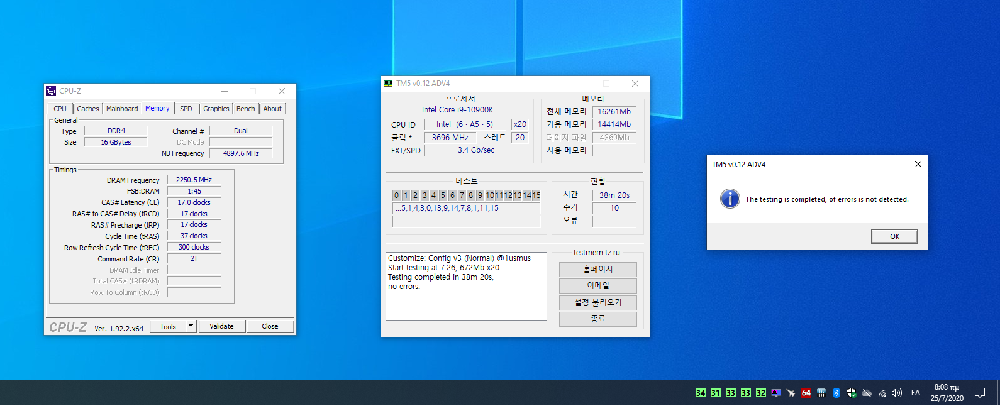Click the available memory value 14414Mb
Screen dimensions: 1000x406
coord(614,124)
